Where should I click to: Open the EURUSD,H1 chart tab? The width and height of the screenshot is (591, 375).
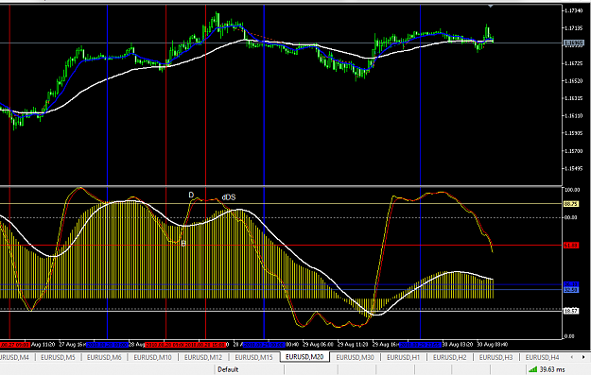click(403, 357)
